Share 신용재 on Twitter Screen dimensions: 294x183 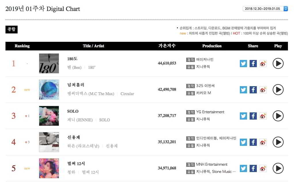pos(244,142)
